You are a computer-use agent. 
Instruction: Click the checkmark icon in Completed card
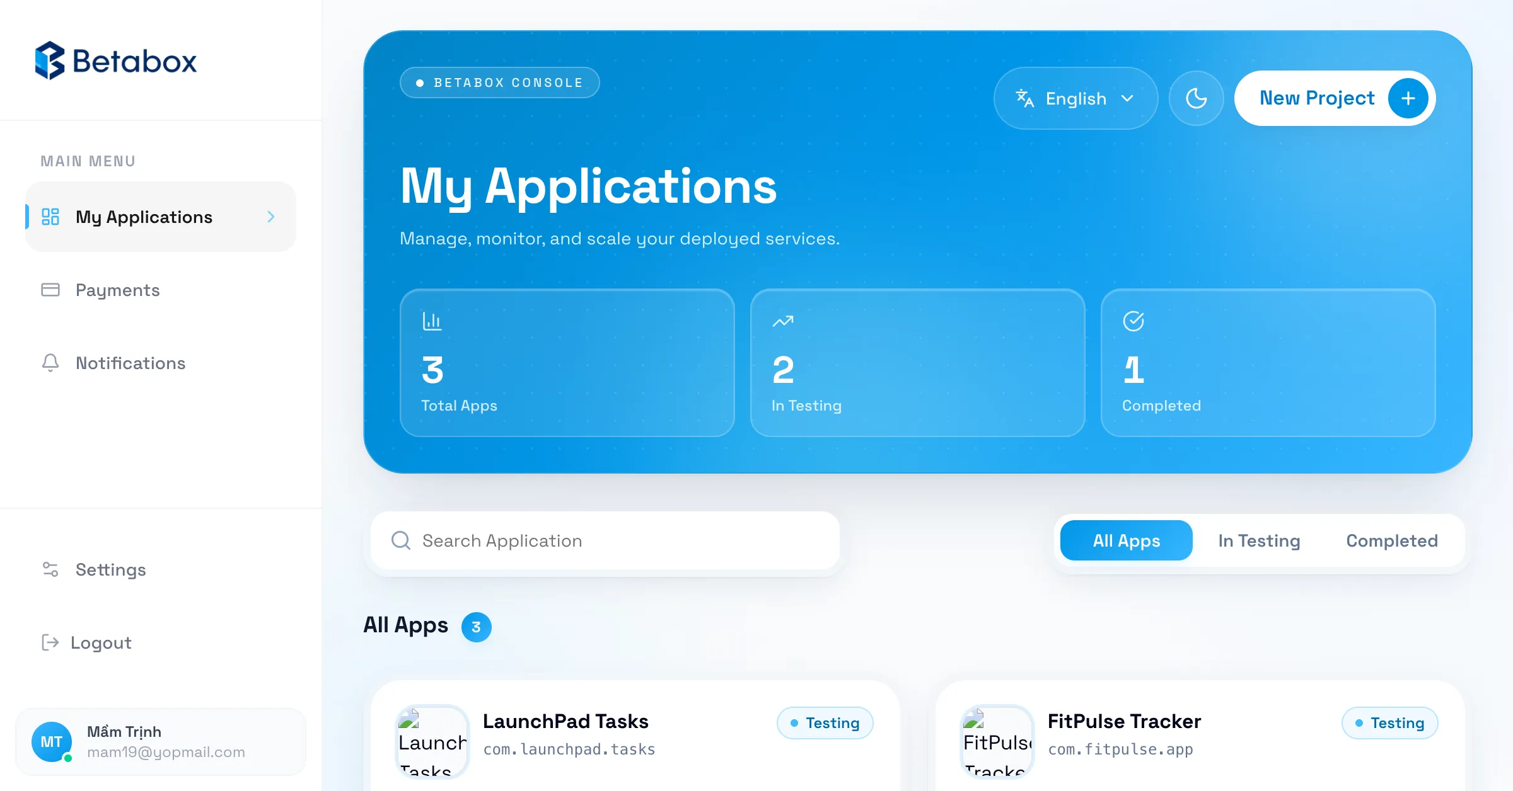(x=1133, y=321)
